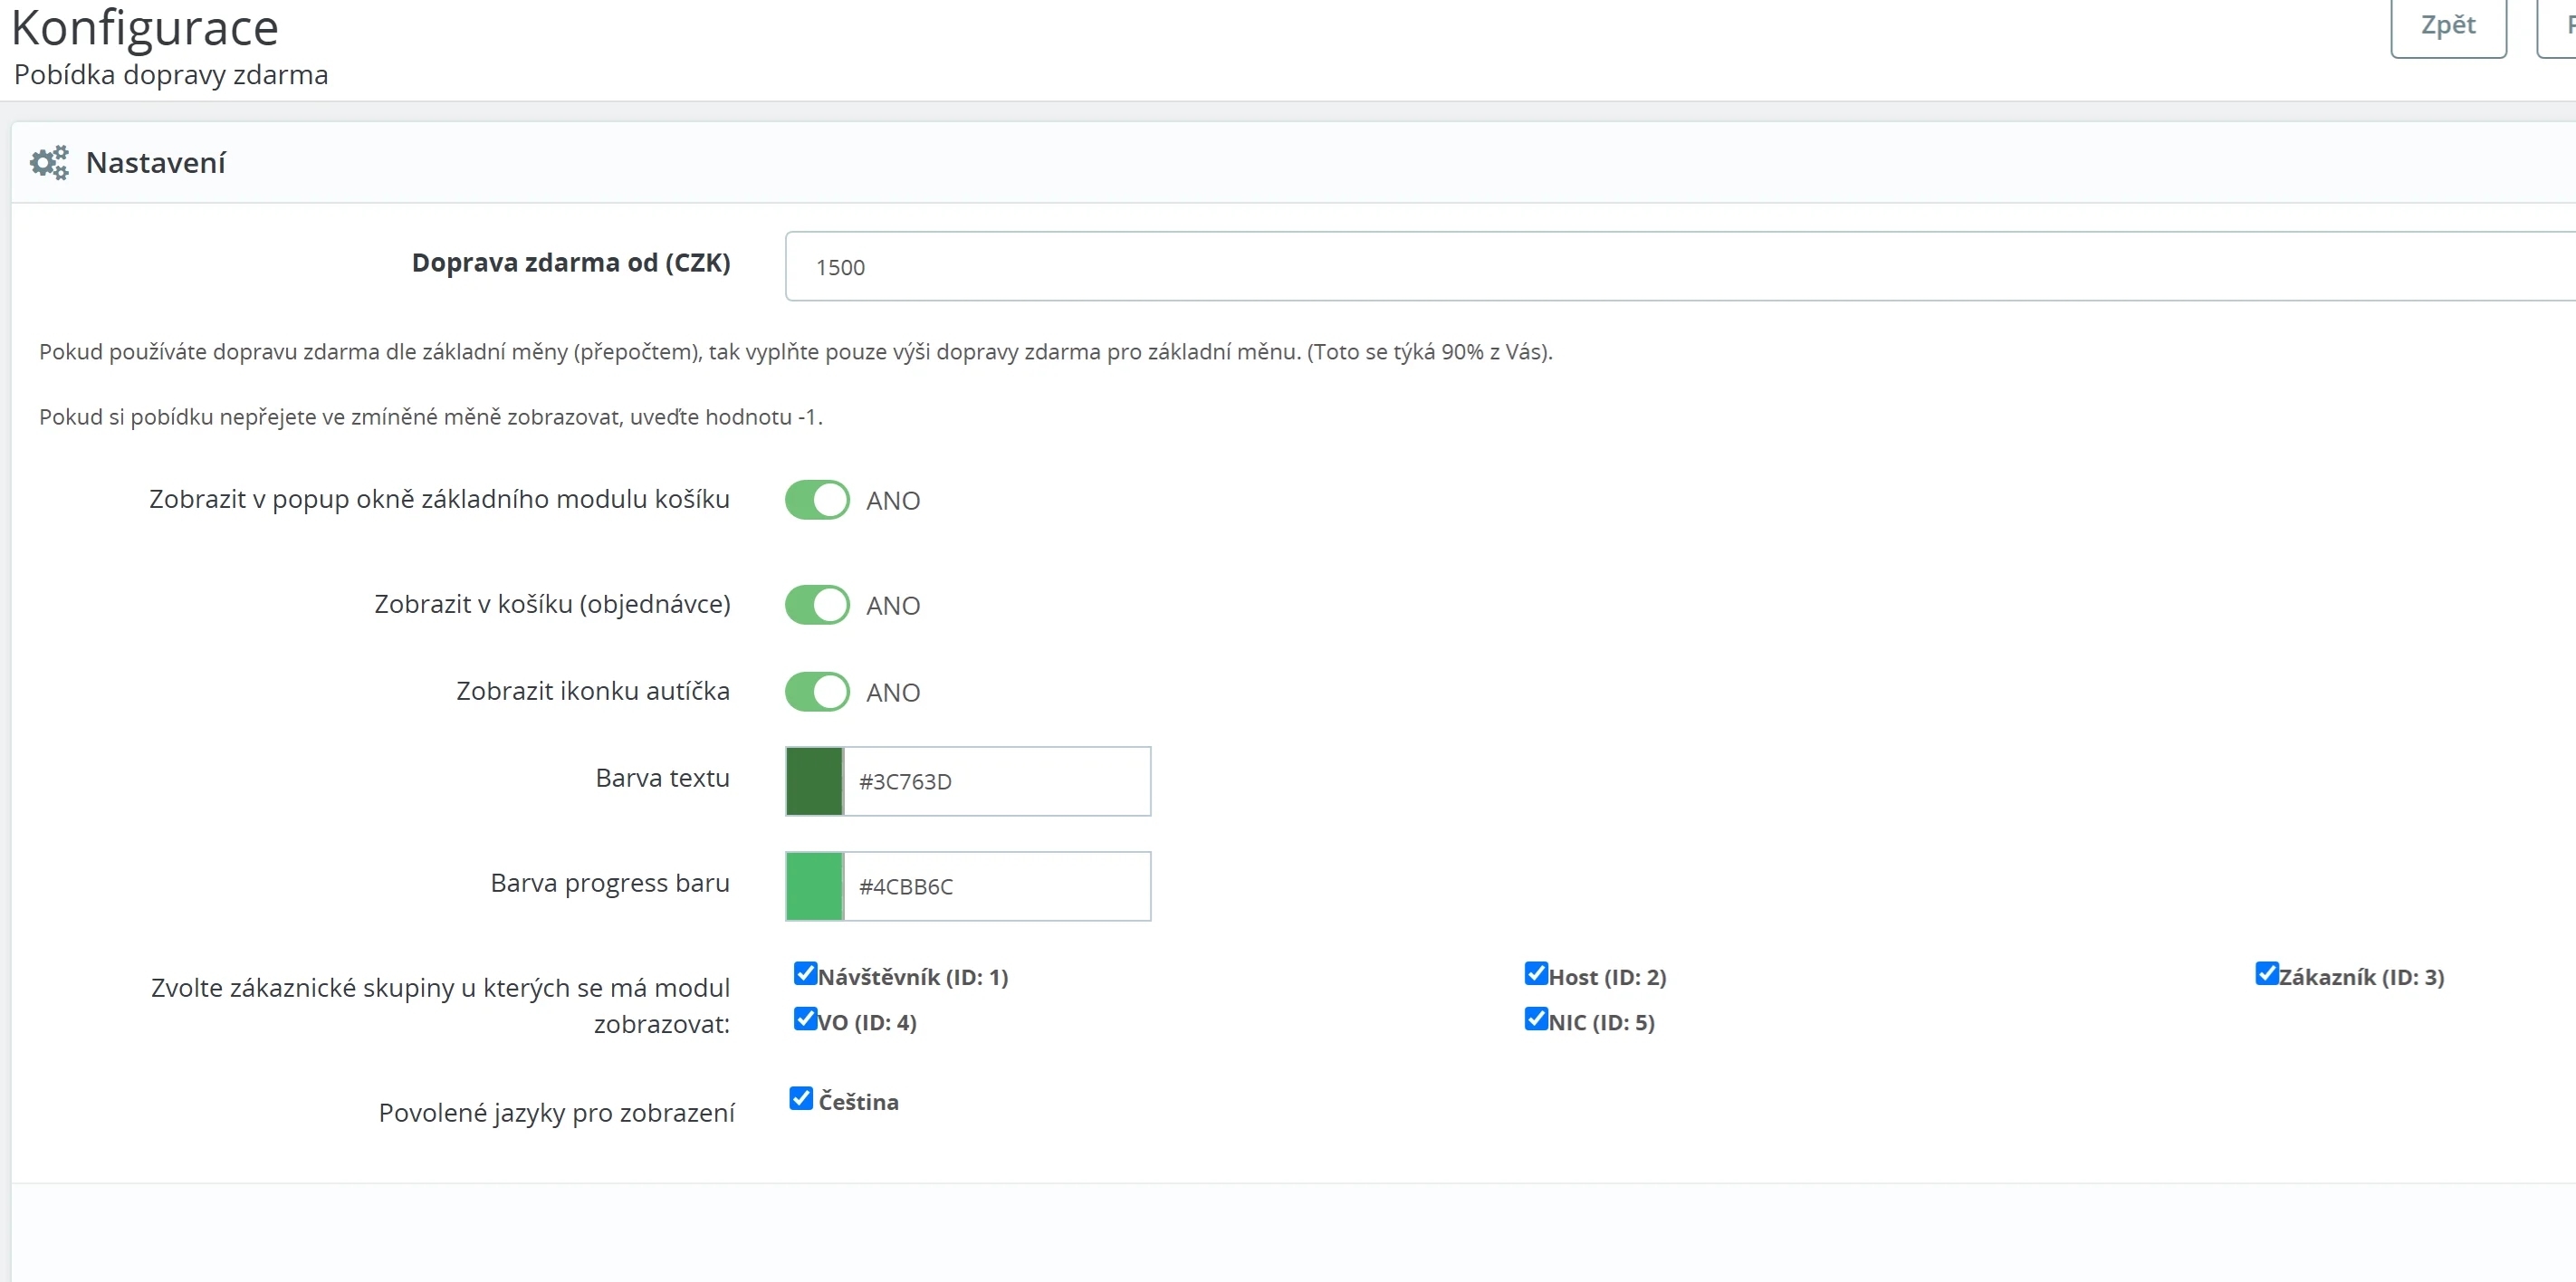Toggle Zobrazit v košíku (objednávce) switch

point(816,605)
